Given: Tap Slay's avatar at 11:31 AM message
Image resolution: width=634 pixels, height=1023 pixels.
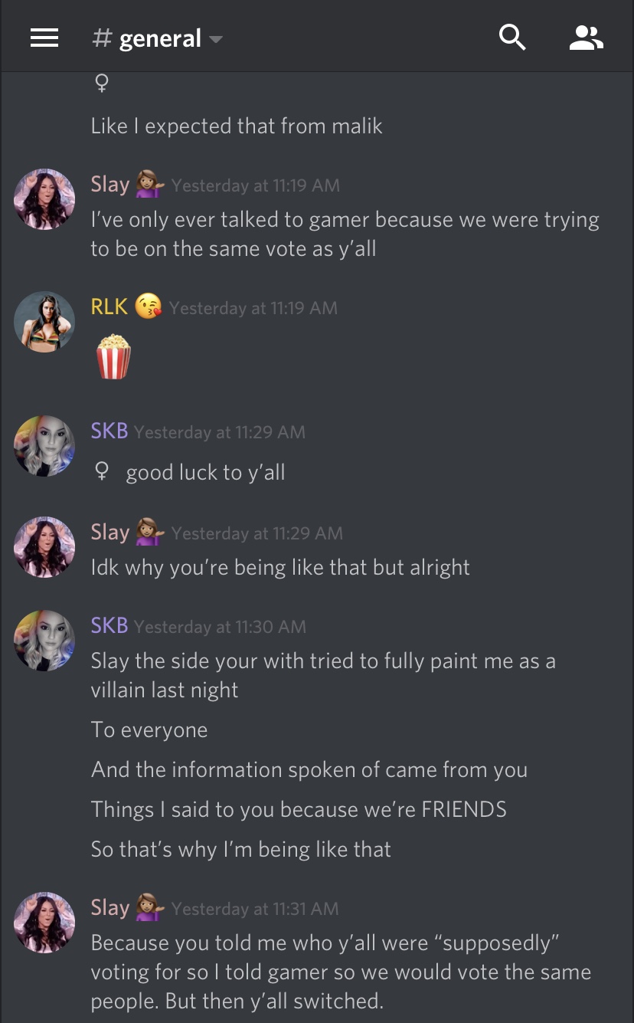Looking at the screenshot, I should 44,923.
